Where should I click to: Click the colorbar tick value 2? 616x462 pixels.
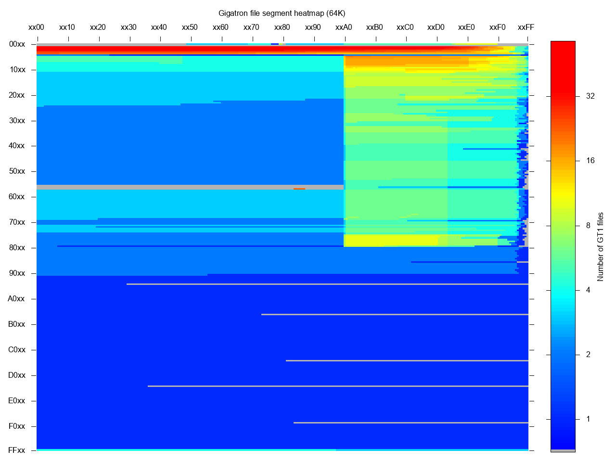588,355
